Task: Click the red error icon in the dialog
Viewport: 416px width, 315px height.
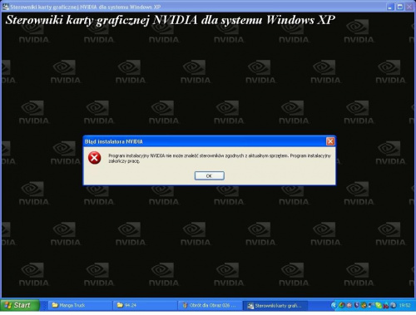Action: [x=95, y=158]
